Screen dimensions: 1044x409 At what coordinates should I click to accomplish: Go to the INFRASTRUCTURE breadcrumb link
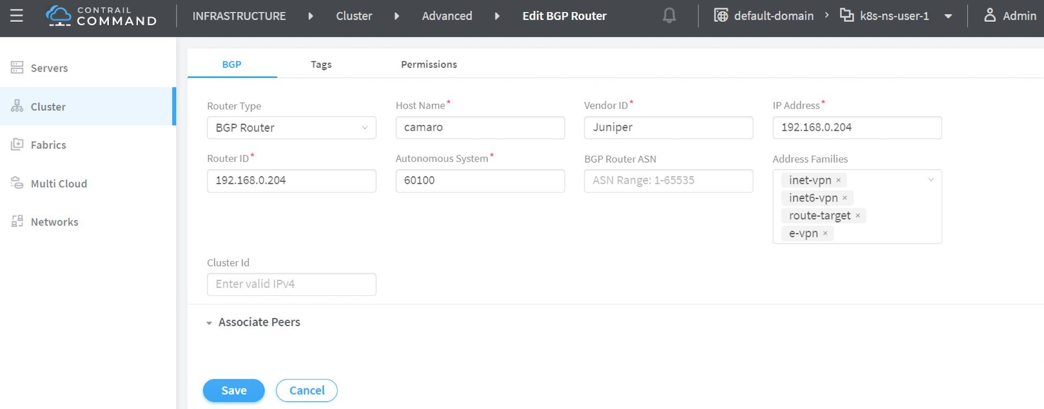click(239, 16)
